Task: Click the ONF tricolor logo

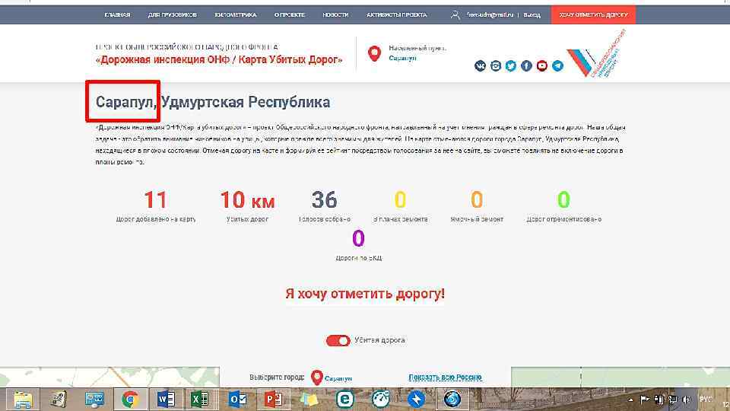Action: (x=596, y=53)
